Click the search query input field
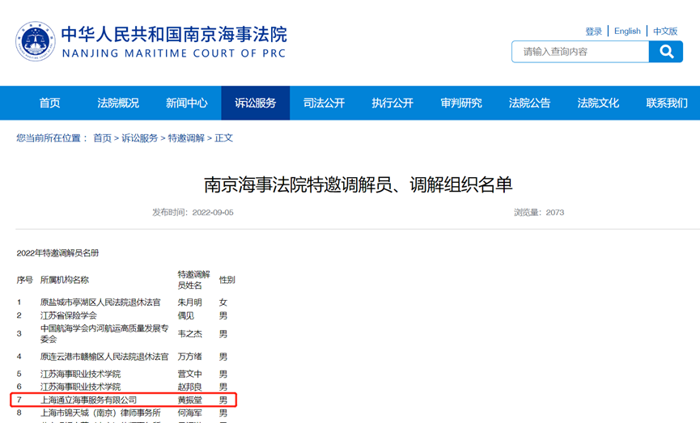The width and height of the screenshot is (700, 423). [580, 52]
